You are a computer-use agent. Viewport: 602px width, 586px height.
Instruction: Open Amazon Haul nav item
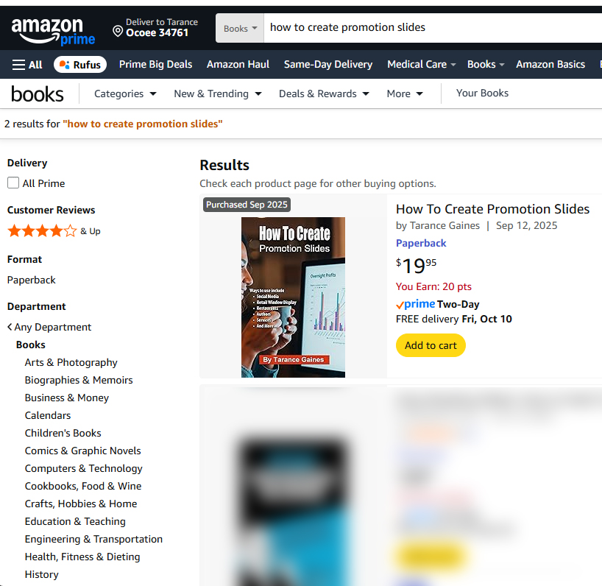point(238,65)
